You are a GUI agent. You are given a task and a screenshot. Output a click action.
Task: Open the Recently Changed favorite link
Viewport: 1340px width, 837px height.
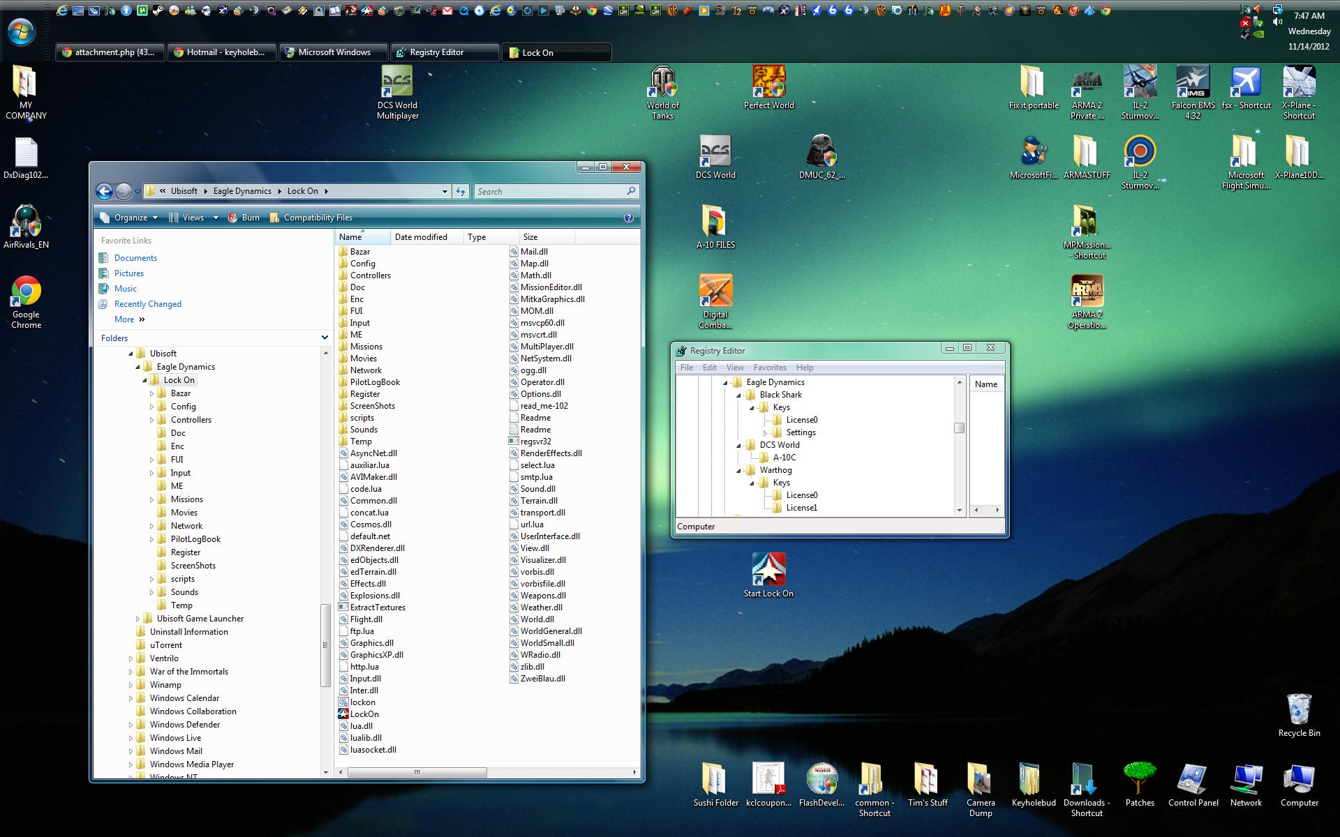tap(148, 304)
